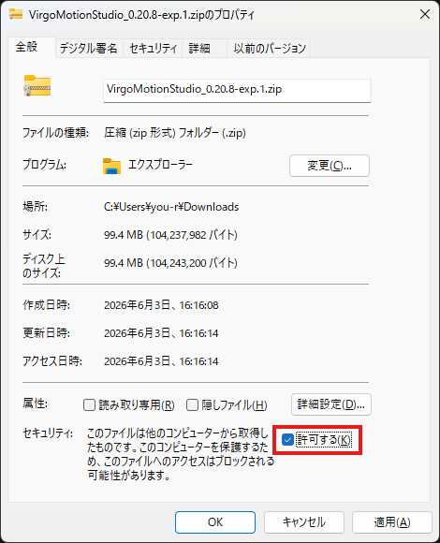This screenshot has height=543, width=440.
Task: Click the アクセス日時 label
Action: click(x=51, y=361)
